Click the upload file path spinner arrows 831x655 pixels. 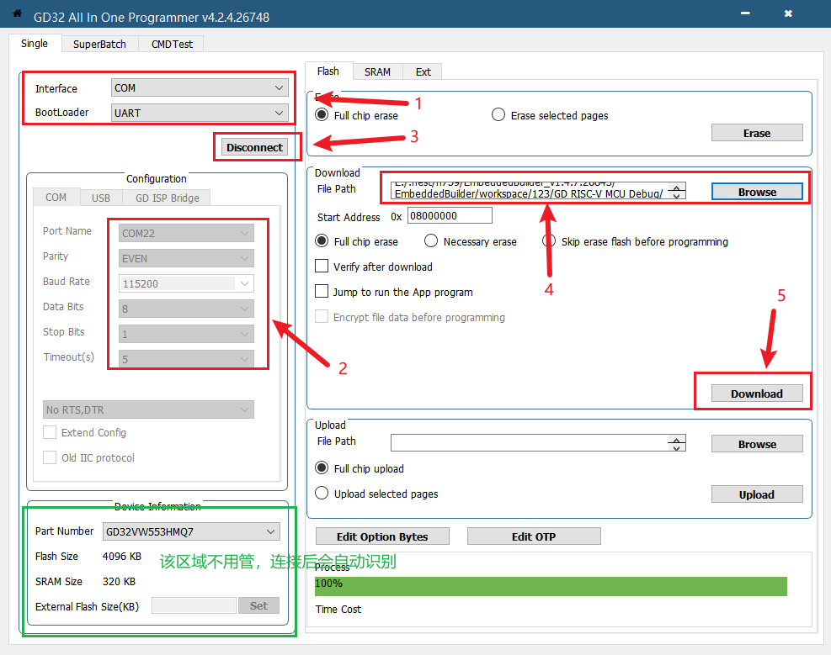(676, 443)
